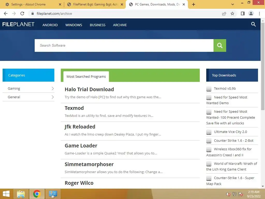265x199 pixels.
Task: Click Counter Strike Z-Bot thumbnail icon
Action: tap(209, 141)
